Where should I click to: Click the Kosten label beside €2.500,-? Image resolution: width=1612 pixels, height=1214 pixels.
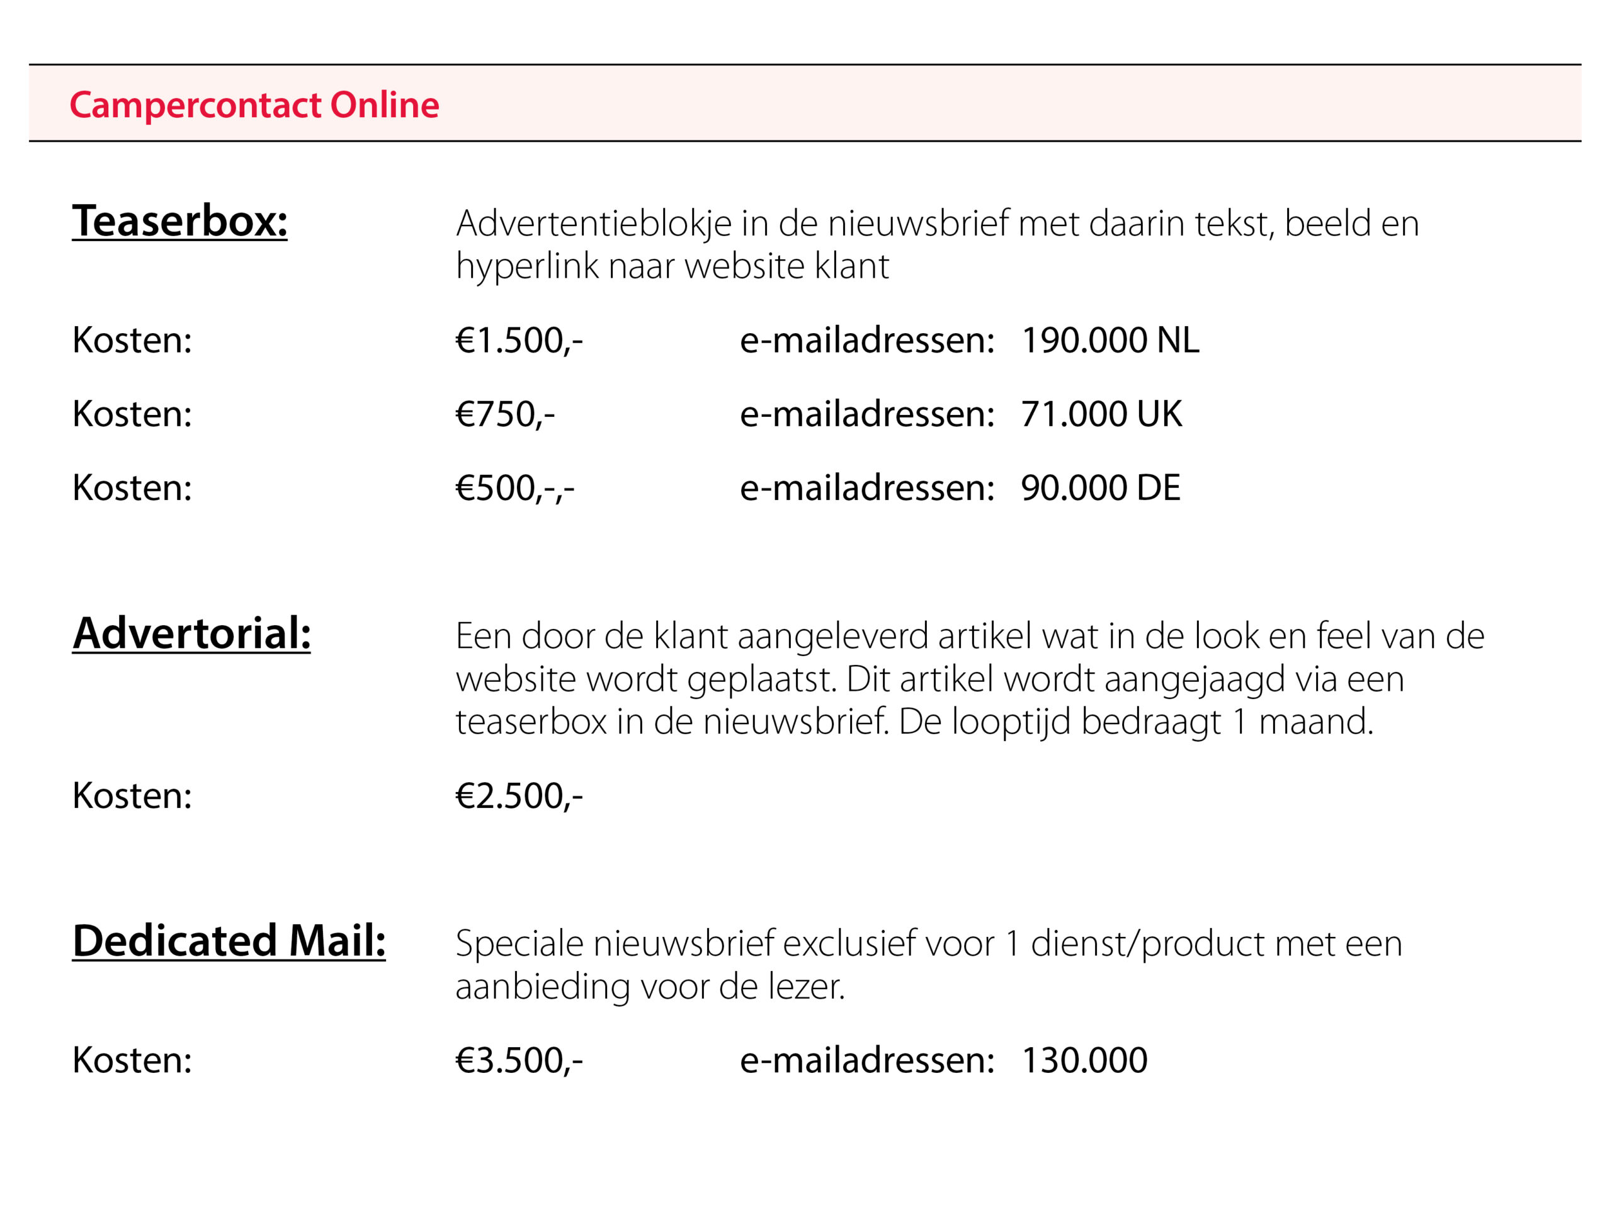coord(132,795)
